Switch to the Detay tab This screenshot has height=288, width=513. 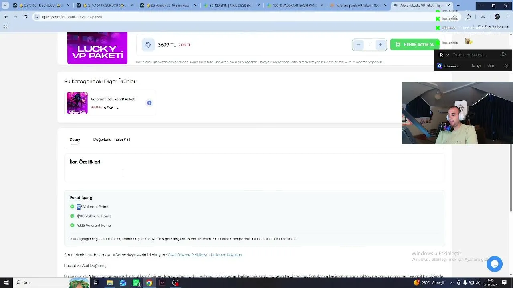click(75, 140)
